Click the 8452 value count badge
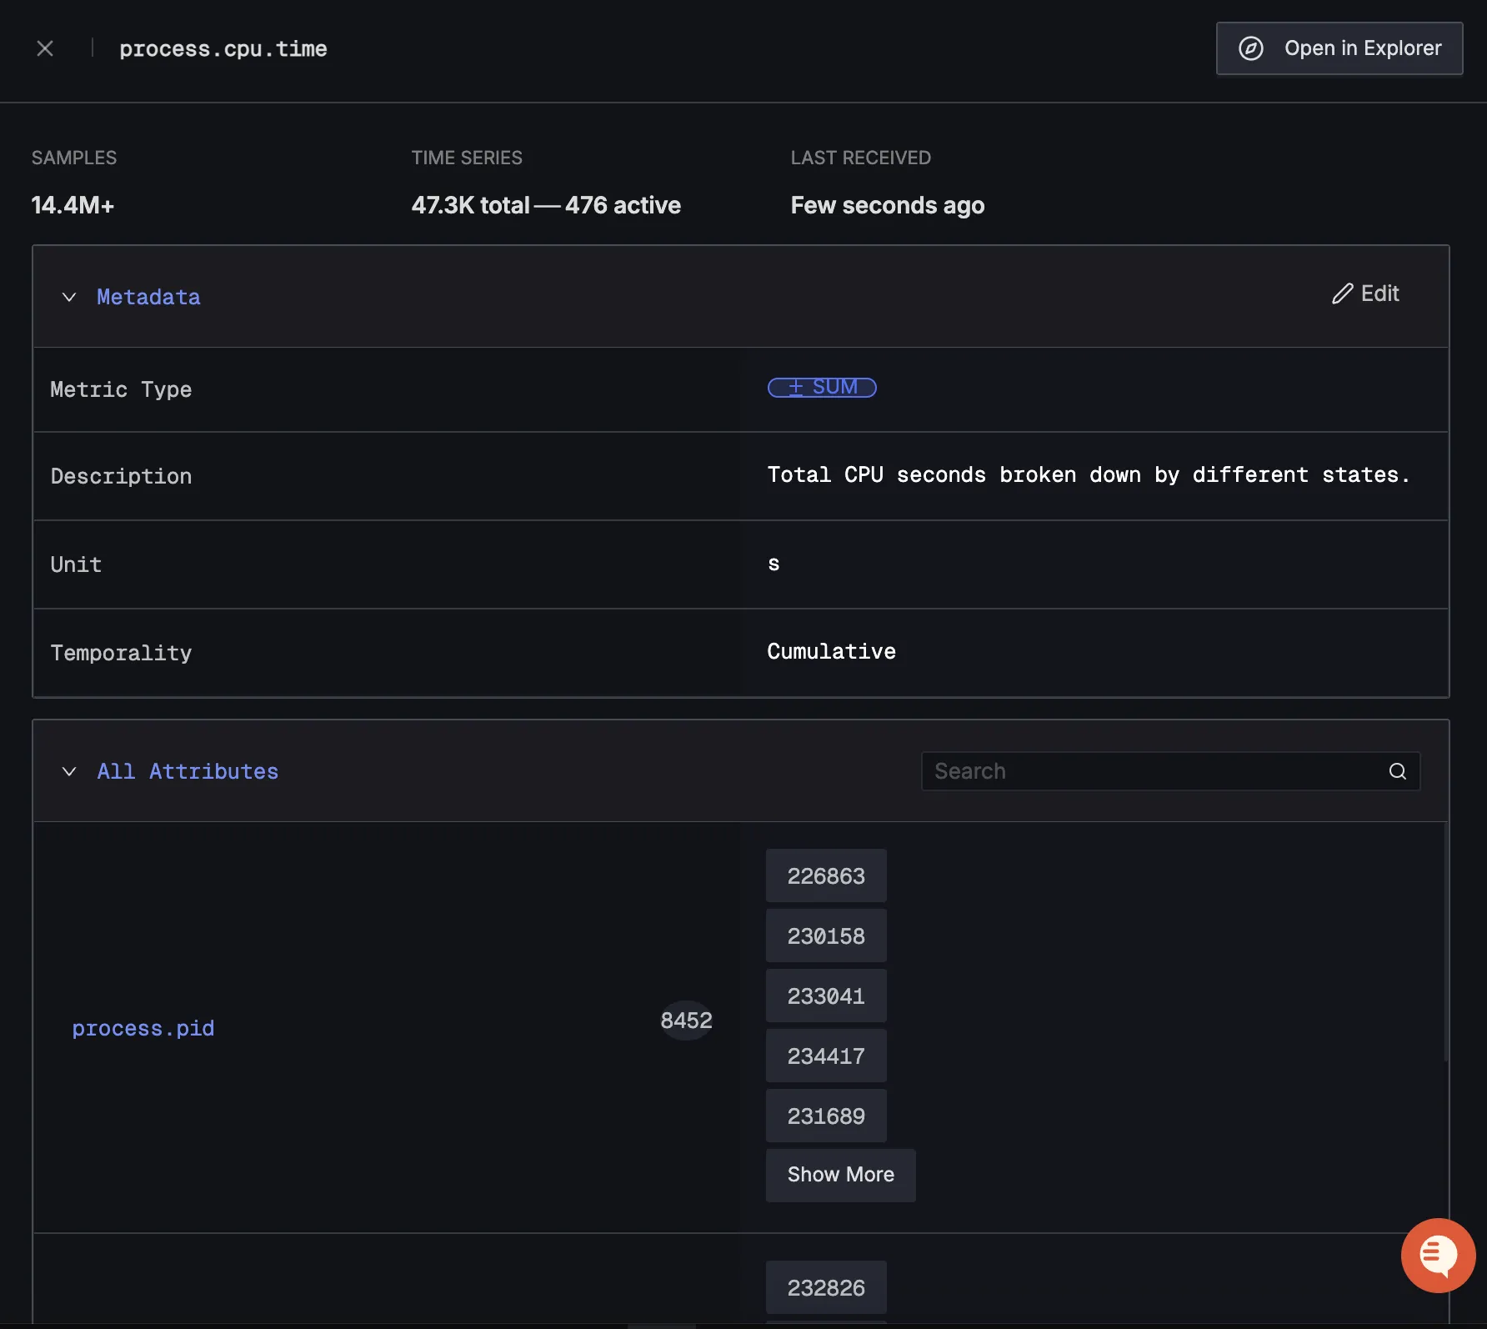 [x=685, y=1021]
